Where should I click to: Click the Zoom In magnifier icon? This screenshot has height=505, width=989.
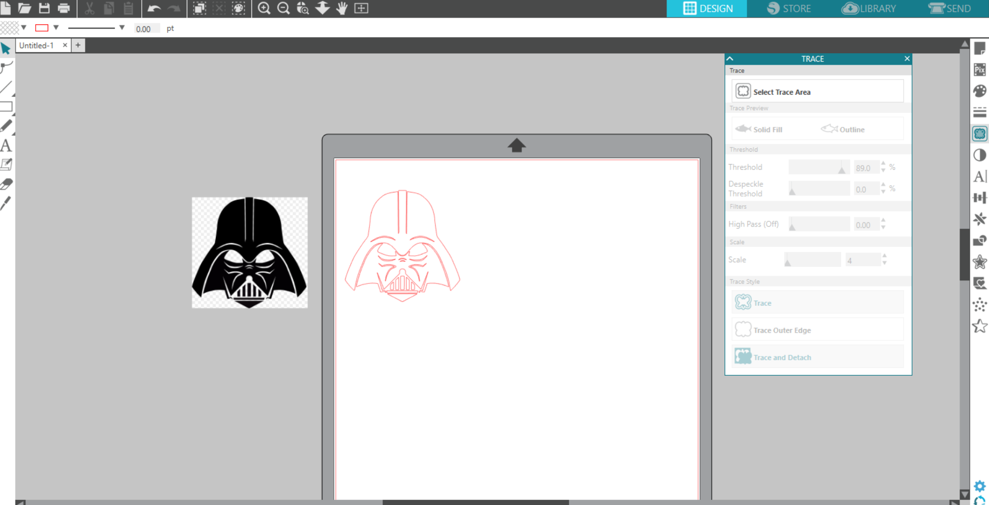[264, 8]
